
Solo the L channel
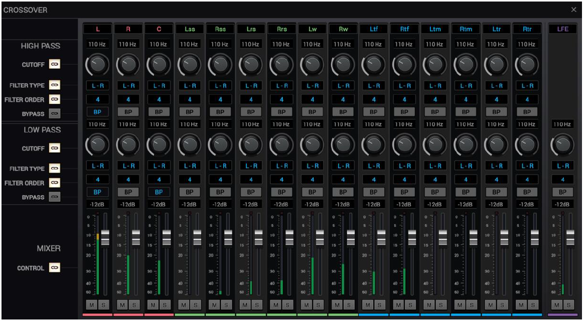point(103,304)
